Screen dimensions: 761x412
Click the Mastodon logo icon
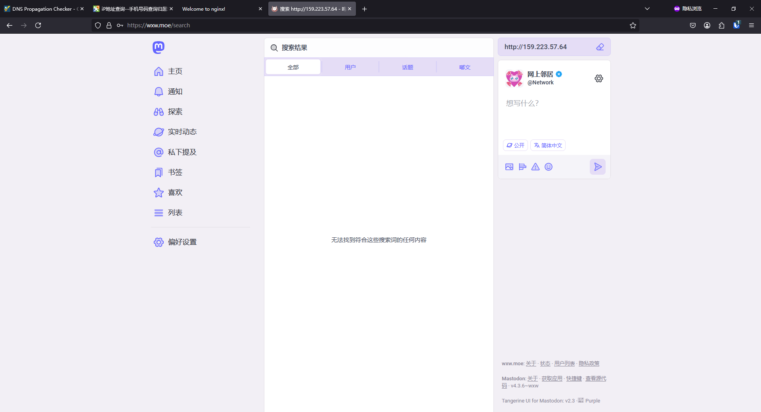[159, 48]
